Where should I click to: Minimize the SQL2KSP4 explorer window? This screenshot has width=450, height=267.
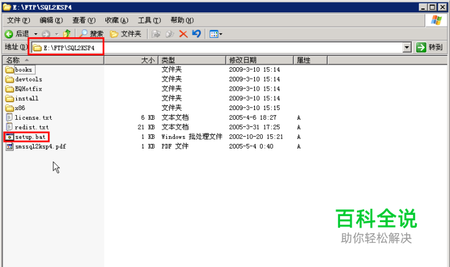tap(423, 7)
